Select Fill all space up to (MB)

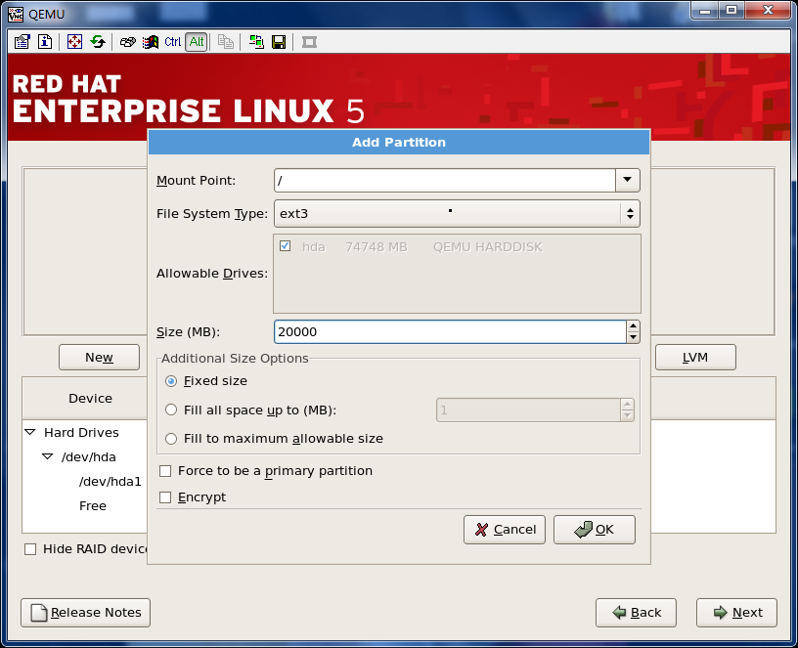click(x=171, y=410)
